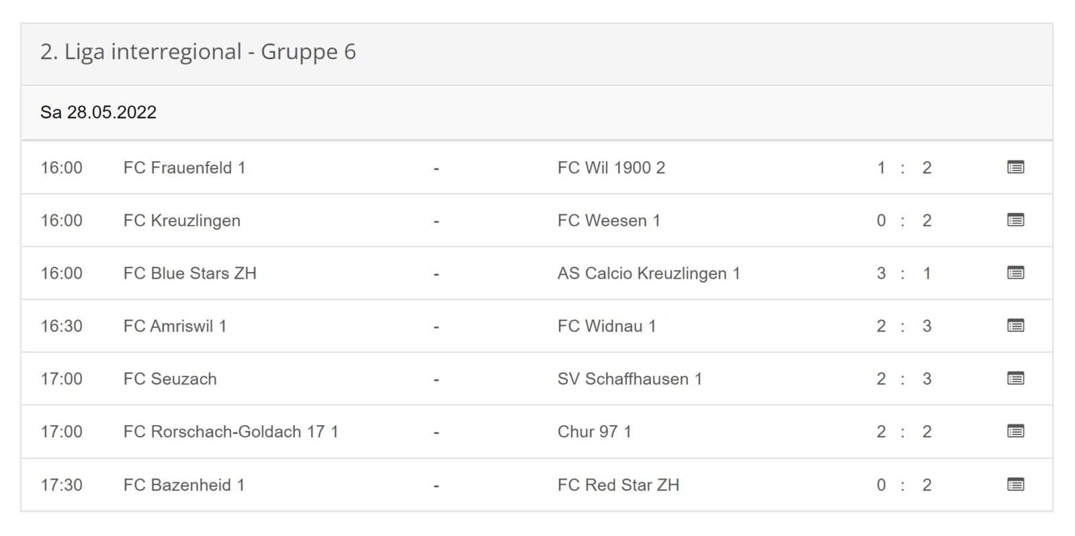The image size is (1075, 536).
Task: View details icon for FC Rorschach-Goldach match
Action: (x=1015, y=431)
